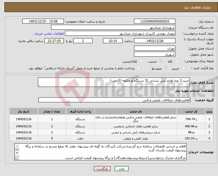Click the service group field فعالیت‌های حرفه‌ای
Viewport: 218px width, 176px height.
[x=114, y=100]
